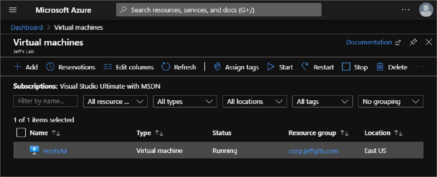Click the Status column header

click(x=222, y=133)
